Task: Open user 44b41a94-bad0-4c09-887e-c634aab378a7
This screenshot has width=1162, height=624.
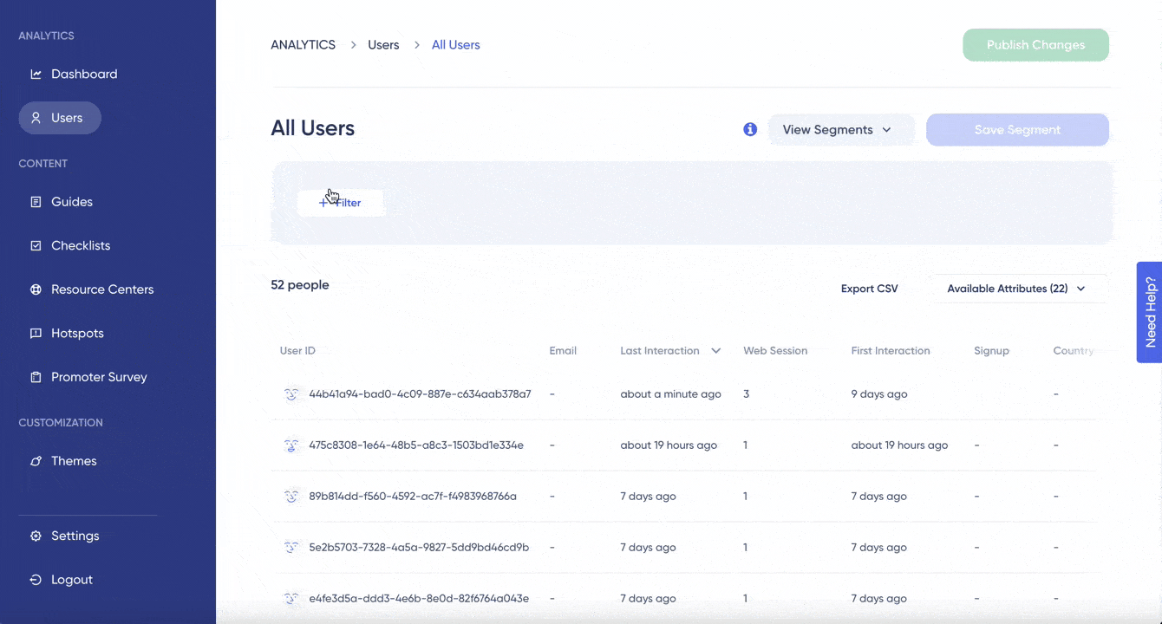Action: tap(420, 394)
